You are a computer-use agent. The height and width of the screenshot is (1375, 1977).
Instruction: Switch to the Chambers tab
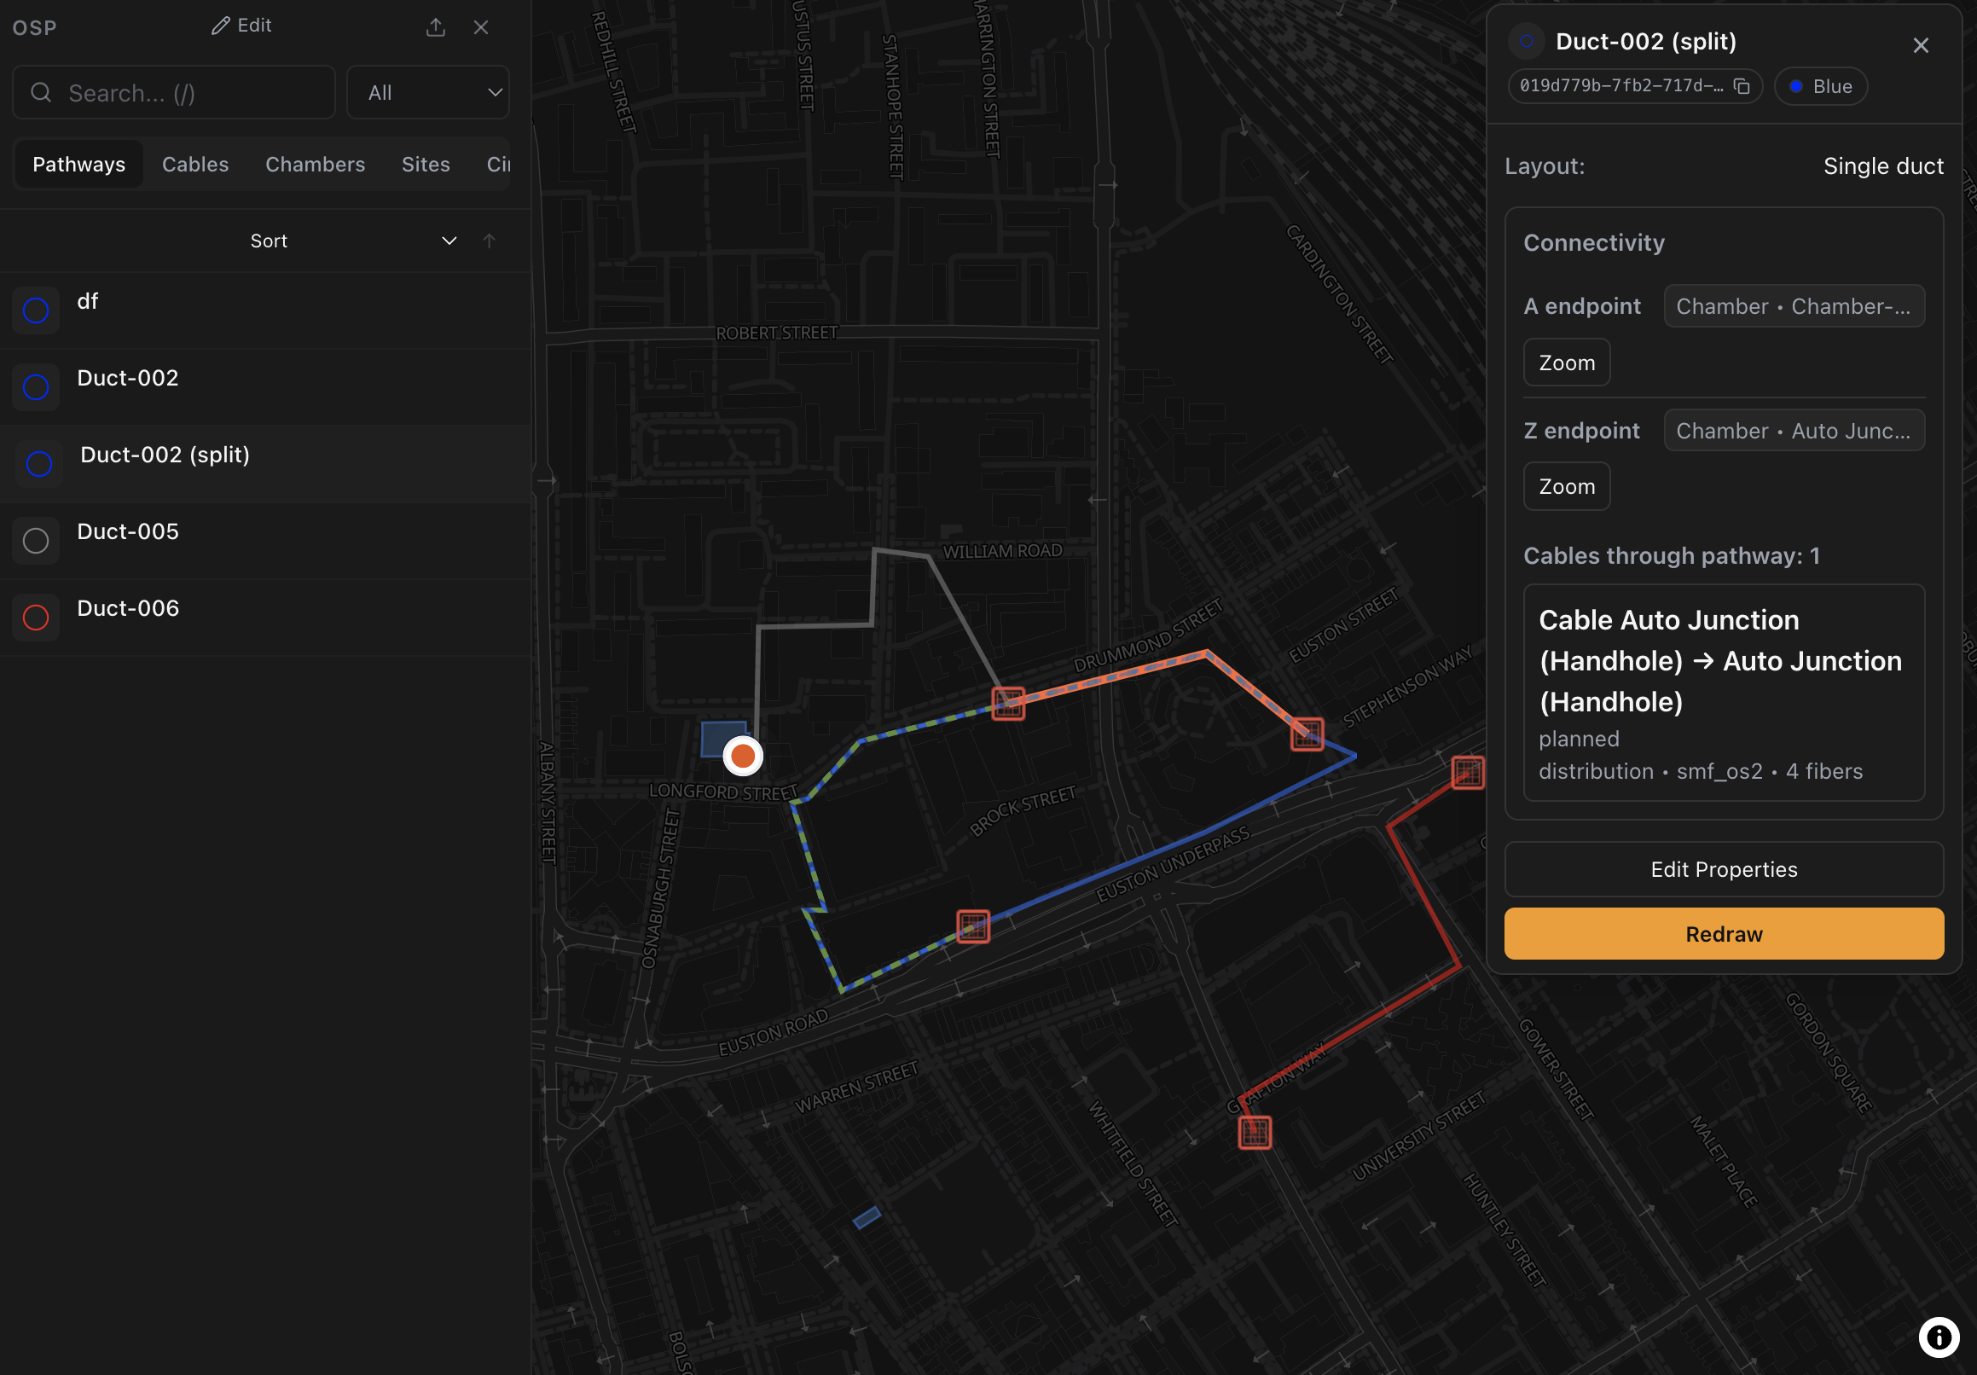tap(316, 165)
